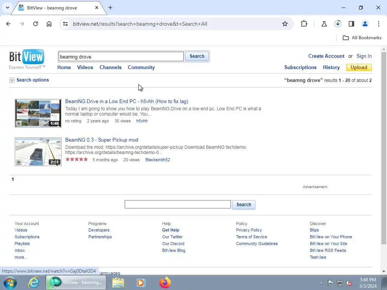The width and height of the screenshot is (387, 290).
Task: Open the media player taskbar icon
Action: 141,282
